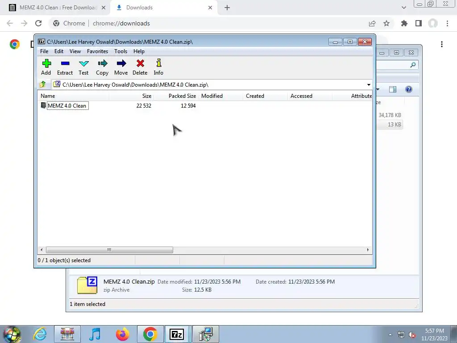Select the Copy toolbar icon in 7-Zip
The width and height of the screenshot is (457, 343).
102,67
